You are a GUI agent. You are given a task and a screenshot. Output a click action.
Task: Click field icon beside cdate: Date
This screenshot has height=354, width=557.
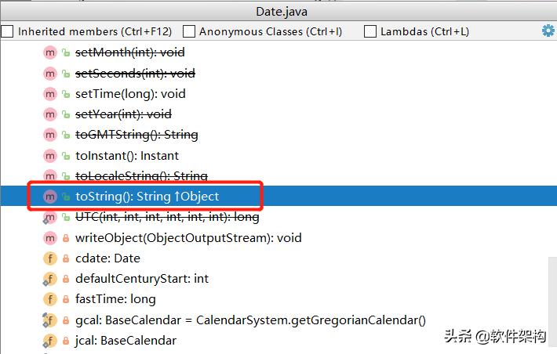[50, 258]
